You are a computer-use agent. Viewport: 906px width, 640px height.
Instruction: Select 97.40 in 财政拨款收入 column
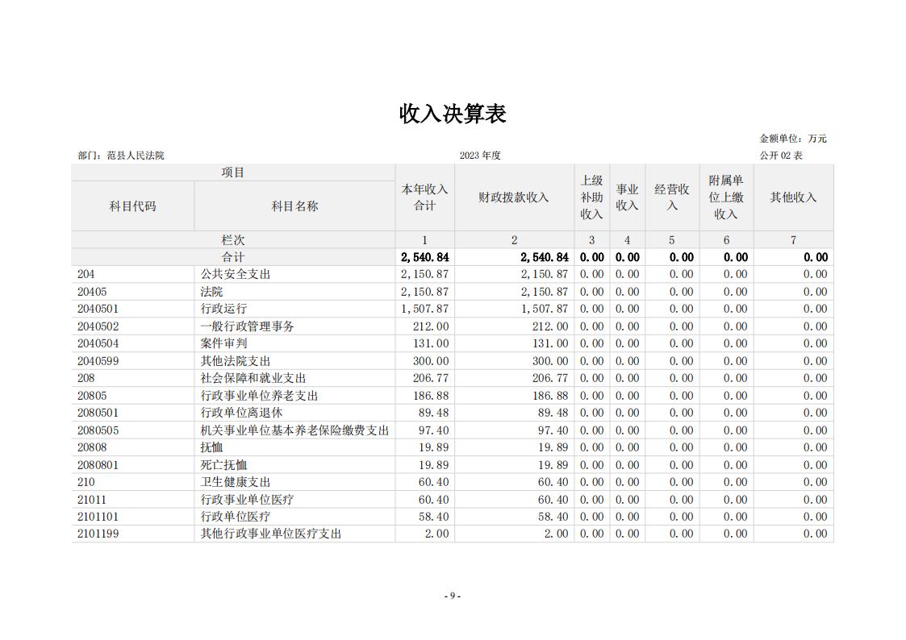(x=553, y=430)
